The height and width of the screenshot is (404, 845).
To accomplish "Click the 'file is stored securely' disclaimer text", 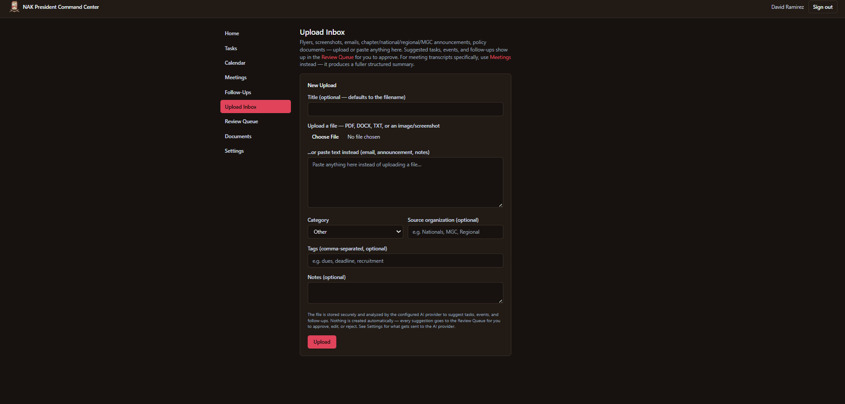I will click(x=404, y=320).
